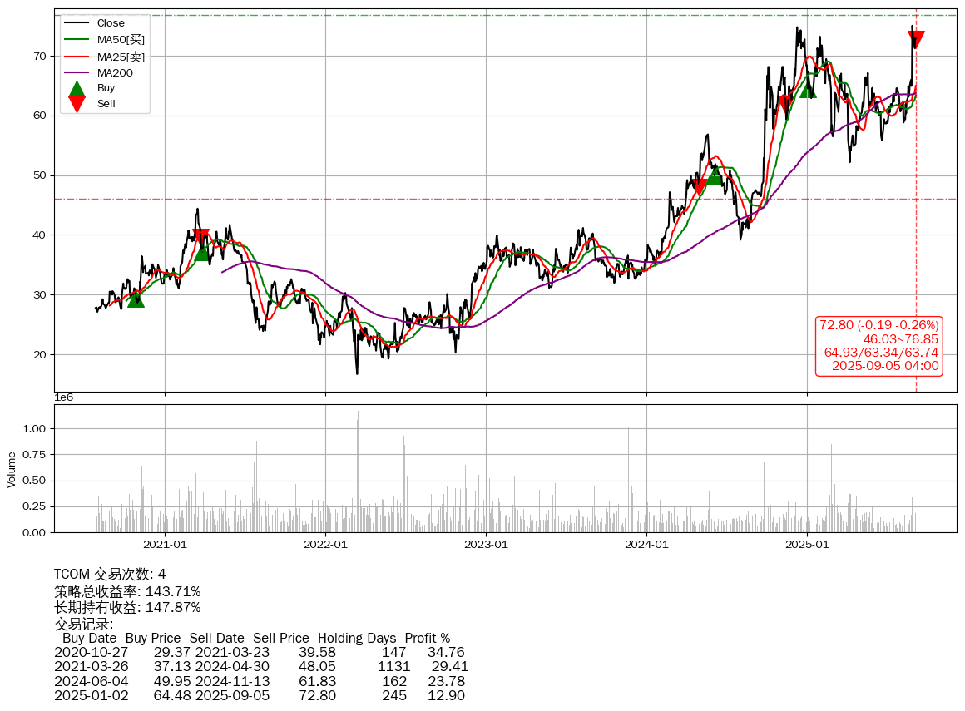Screen dimensions: 965x711
Task: Click the red price info box showing 72.80
Action: click(879, 345)
